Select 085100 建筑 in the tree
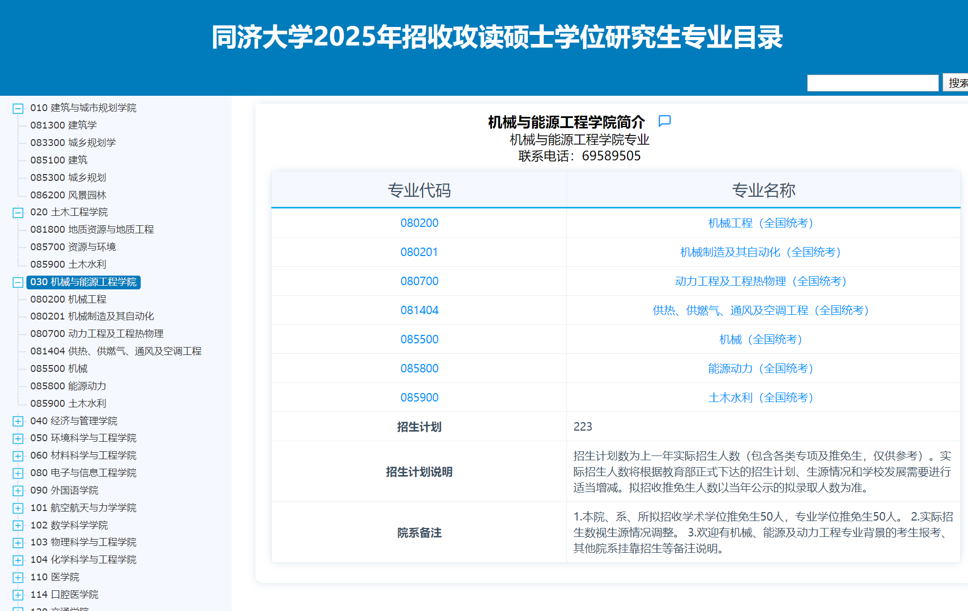Image resolution: width=968 pixels, height=611 pixels. (x=59, y=160)
